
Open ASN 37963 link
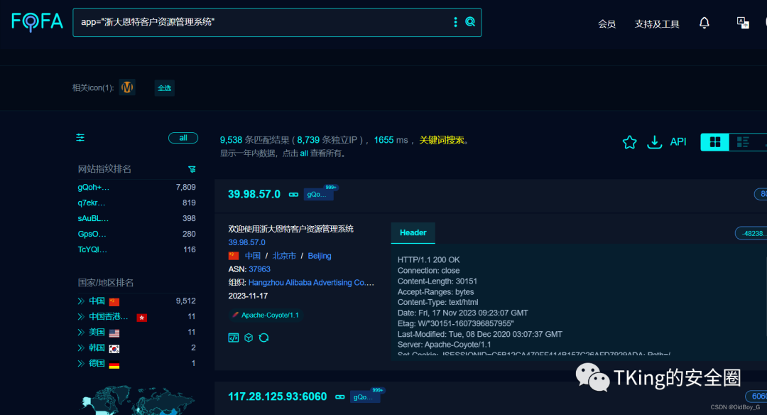[259, 269]
